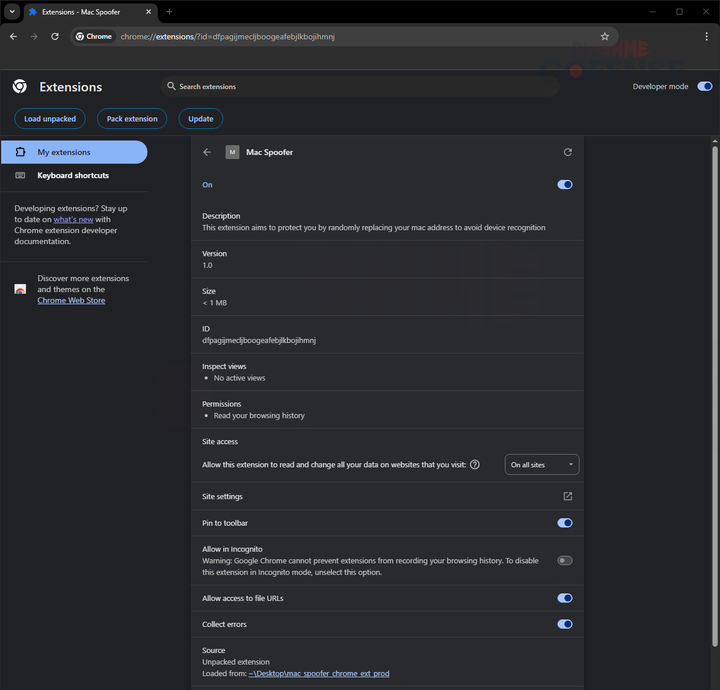Click the browser back arrow
The image size is (720, 690).
coord(13,36)
